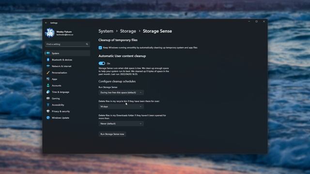Uncheck the temporary files cleanup checkbox
Viewport: 310px width, 174px height.
click(100, 48)
